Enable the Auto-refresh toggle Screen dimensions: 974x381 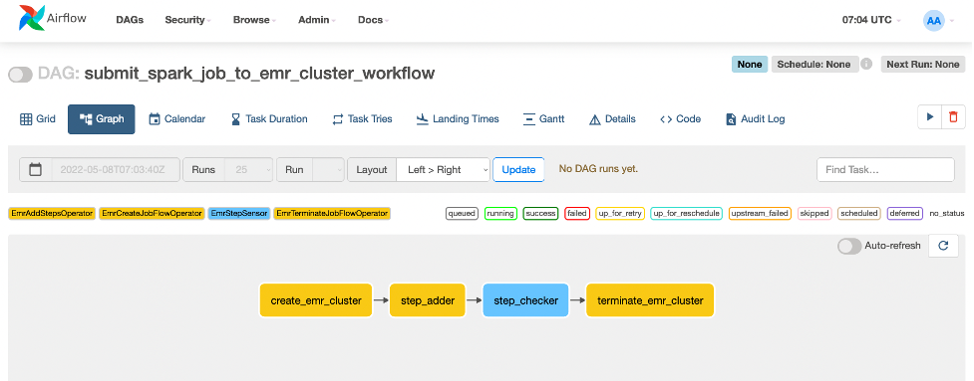point(849,246)
